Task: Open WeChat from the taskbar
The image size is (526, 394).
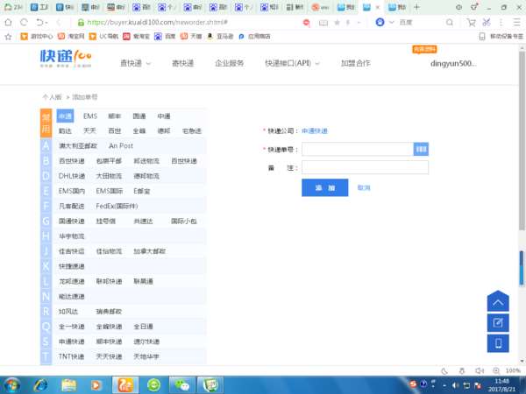Action: click(x=182, y=385)
